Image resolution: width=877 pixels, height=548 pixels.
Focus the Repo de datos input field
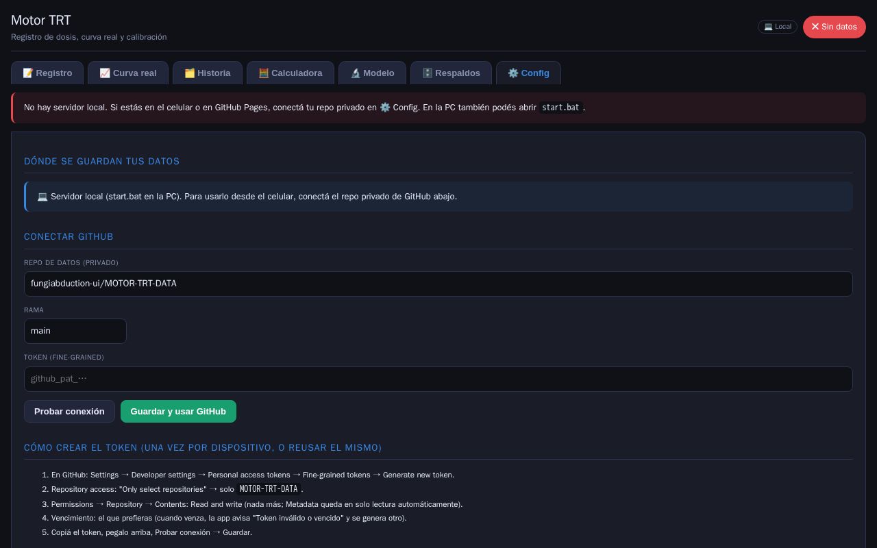coord(438,284)
